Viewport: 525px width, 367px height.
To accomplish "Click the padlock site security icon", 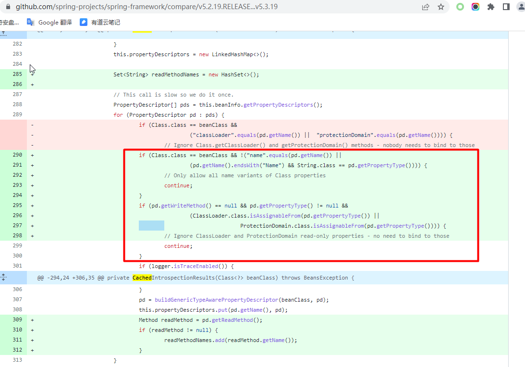I will point(8,7).
